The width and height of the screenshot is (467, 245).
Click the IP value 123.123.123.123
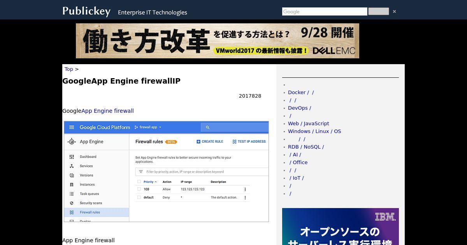[193, 189]
